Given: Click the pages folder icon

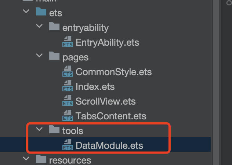Looking at the screenshot, I should click(54, 57).
